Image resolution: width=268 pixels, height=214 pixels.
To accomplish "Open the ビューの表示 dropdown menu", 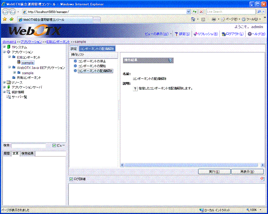I will point(158,34).
